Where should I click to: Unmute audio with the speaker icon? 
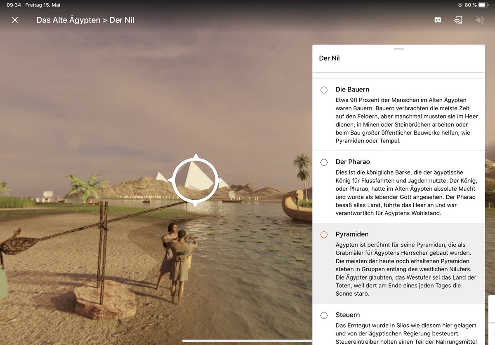pos(480,20)
